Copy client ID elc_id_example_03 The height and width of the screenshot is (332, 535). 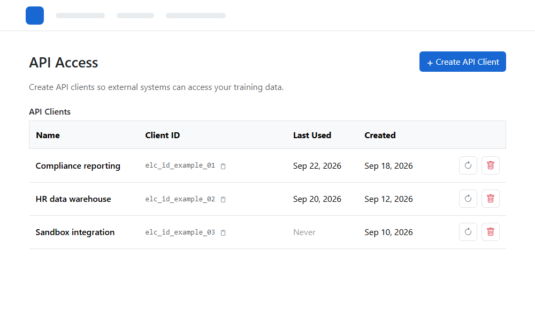click(x=223, y=232)
